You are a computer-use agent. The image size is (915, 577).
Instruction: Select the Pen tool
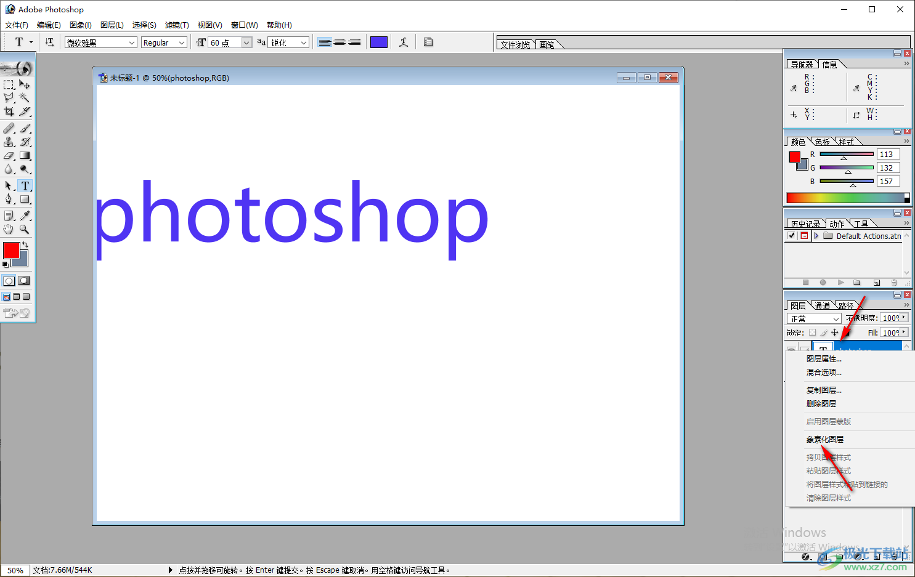click(9, 199)
